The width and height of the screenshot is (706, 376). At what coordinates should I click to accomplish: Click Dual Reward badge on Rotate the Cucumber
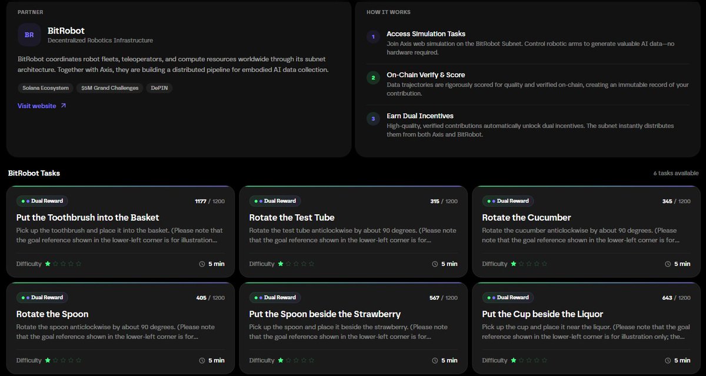pyautogui.click(x=508, y=201)
